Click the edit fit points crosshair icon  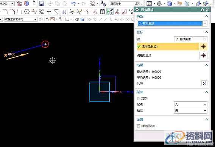pos(203,56)
